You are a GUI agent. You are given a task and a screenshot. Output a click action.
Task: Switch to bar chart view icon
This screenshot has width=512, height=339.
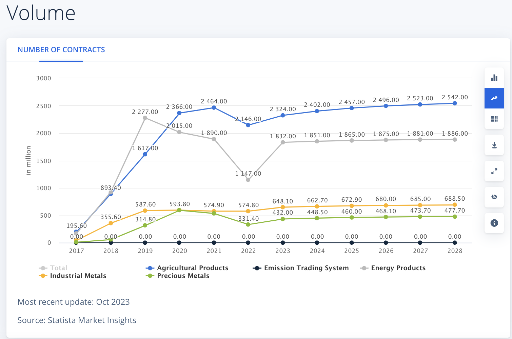click(x=494, y=78)
